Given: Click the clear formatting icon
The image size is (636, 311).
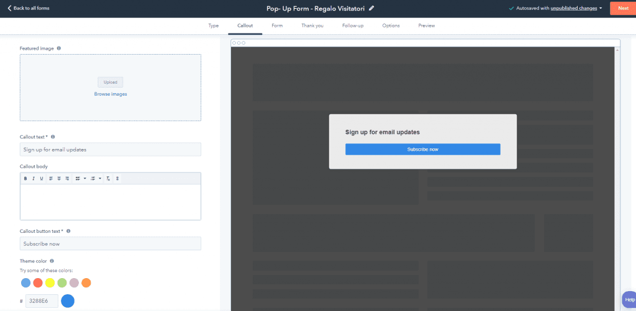Looking at the screenshot, I should click(x=108, y=179).
